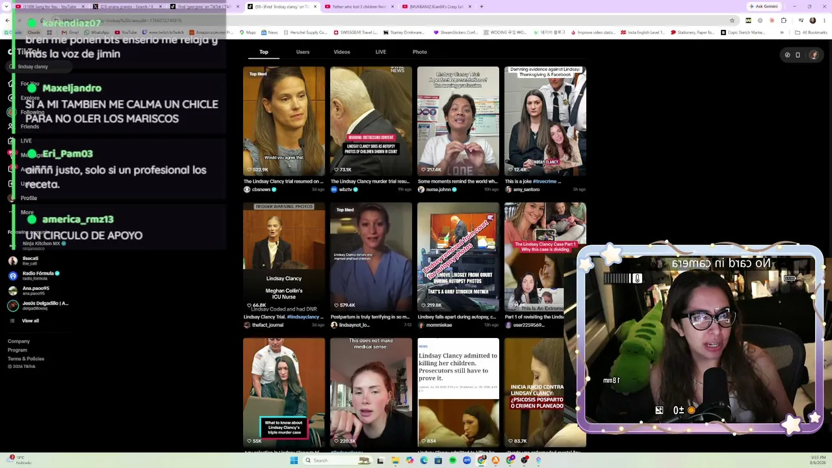Open the 'This does not make medical sense' video
The height and width of the screenshot is (468, 832).
coord(371,392)
